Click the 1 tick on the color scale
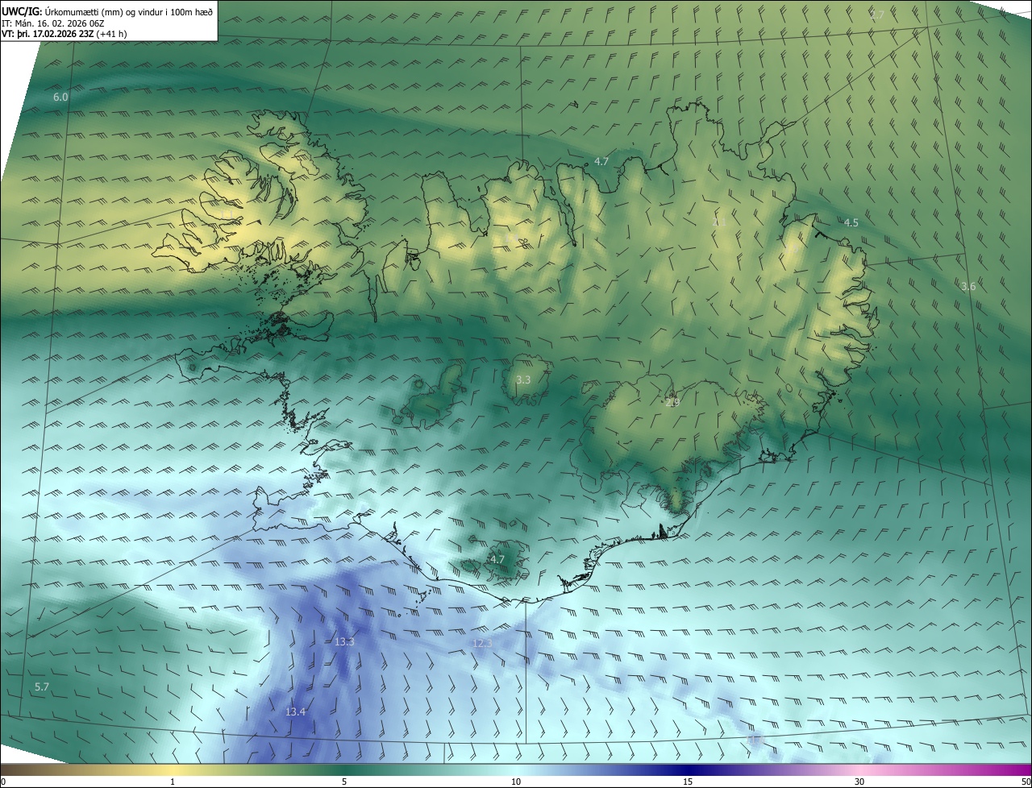The width and height of the screenshot is (1032, 788). click(173, 782)
